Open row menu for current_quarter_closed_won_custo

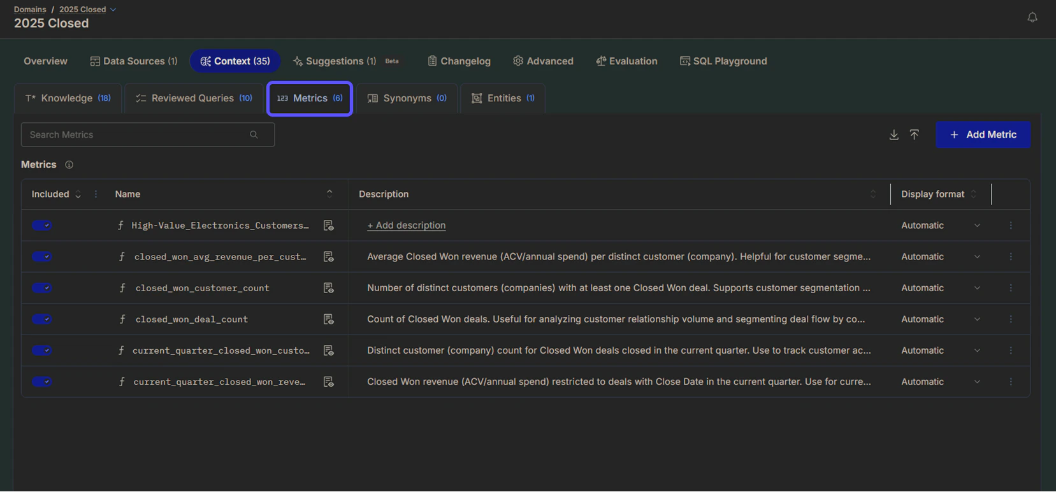[x=1011, y=350]
